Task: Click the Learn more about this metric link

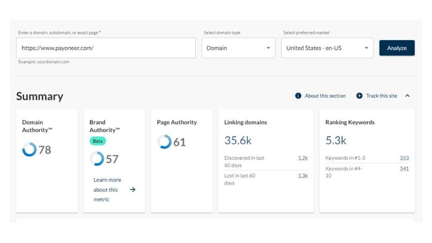Action: coord(107,190)
